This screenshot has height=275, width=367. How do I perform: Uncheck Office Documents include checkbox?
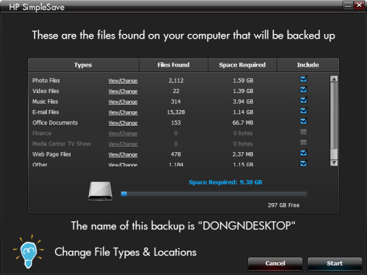[304, 121]
